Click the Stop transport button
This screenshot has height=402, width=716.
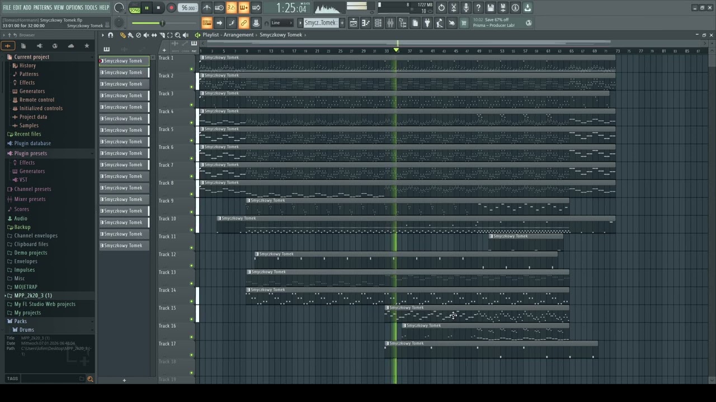159,8
